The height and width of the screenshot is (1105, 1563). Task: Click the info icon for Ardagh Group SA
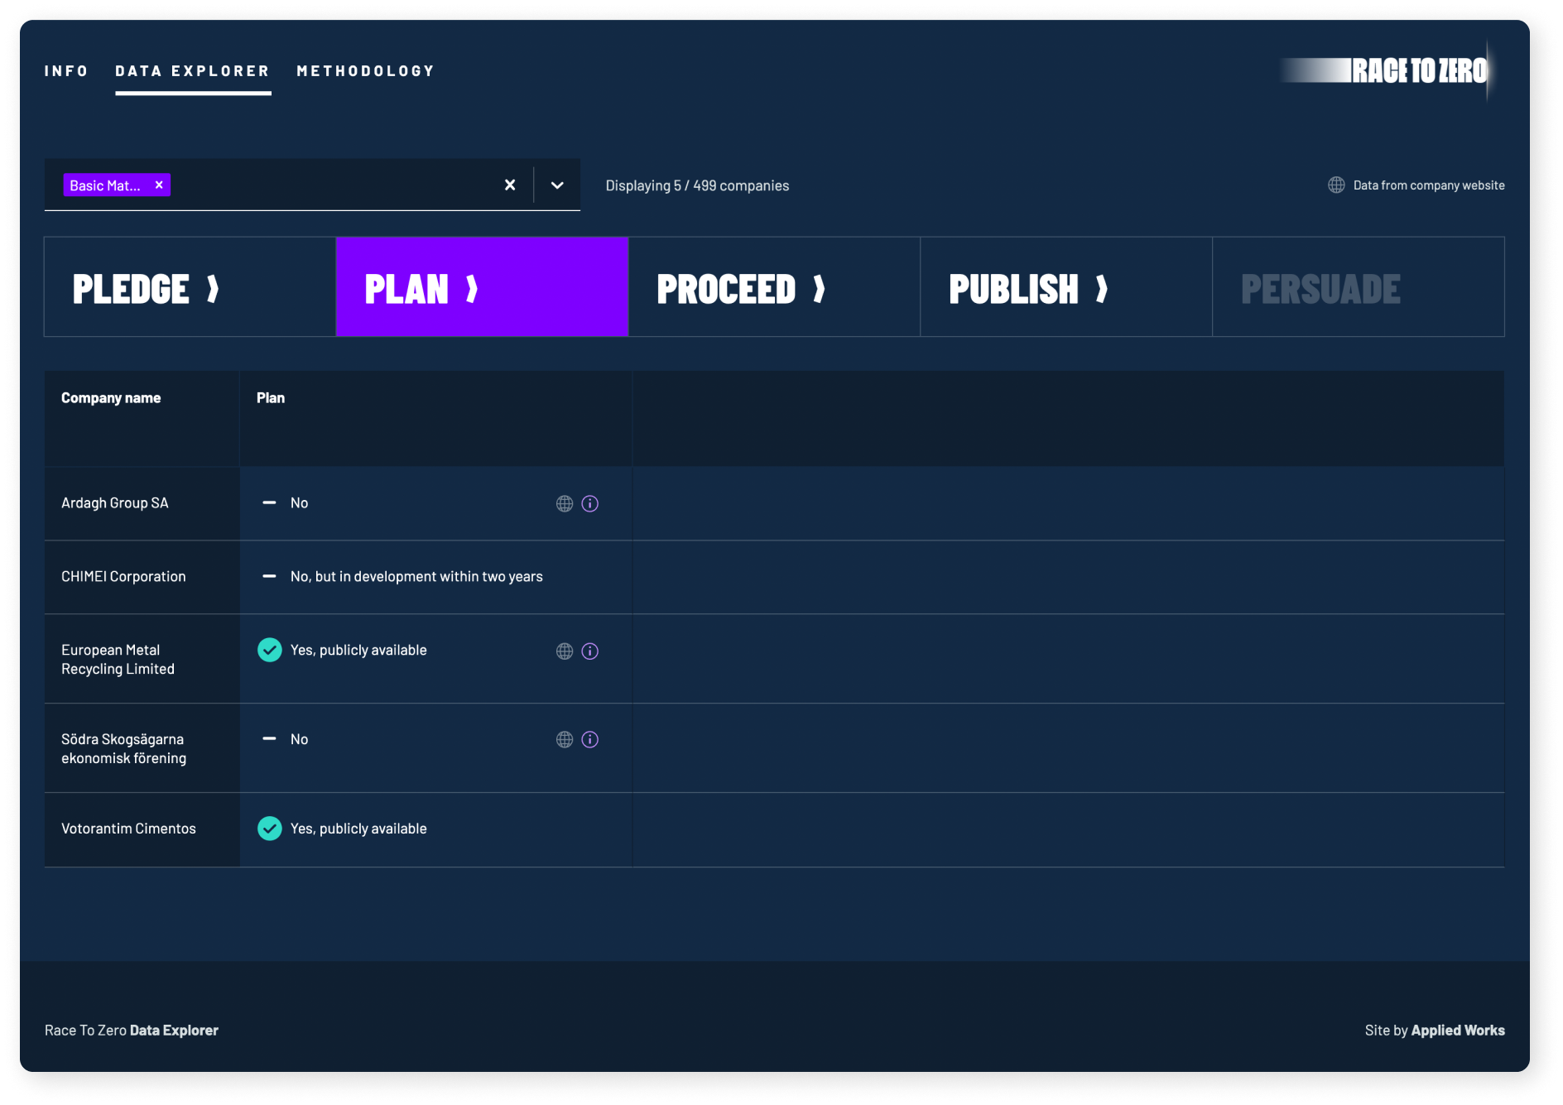click(589, 502)
